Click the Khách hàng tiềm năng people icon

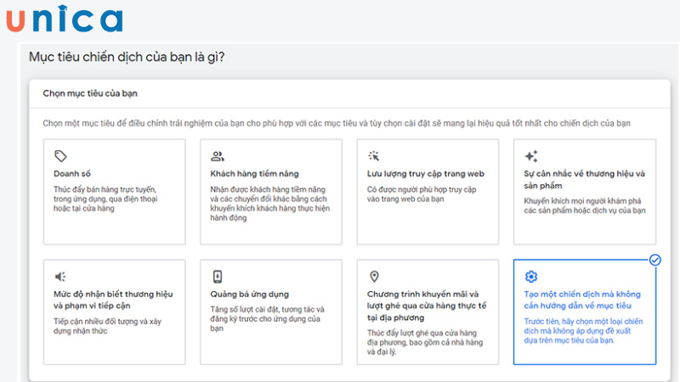(x=218, y=156)
